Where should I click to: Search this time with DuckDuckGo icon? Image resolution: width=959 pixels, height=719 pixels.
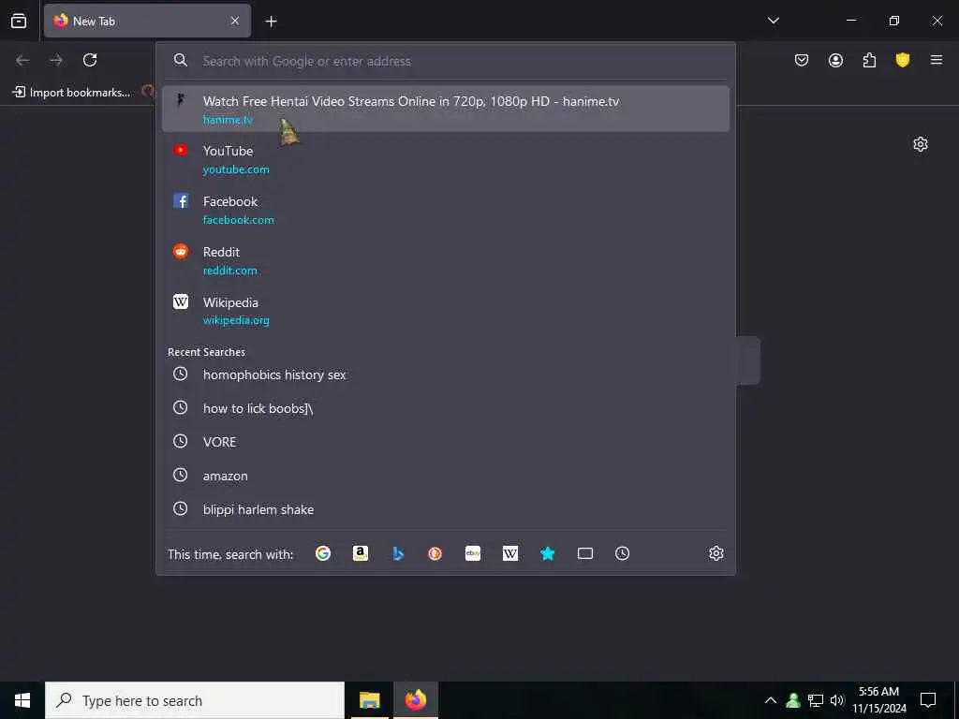435,553
